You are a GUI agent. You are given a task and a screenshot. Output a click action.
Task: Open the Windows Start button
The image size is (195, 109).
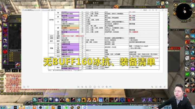(x=2, y=107)
